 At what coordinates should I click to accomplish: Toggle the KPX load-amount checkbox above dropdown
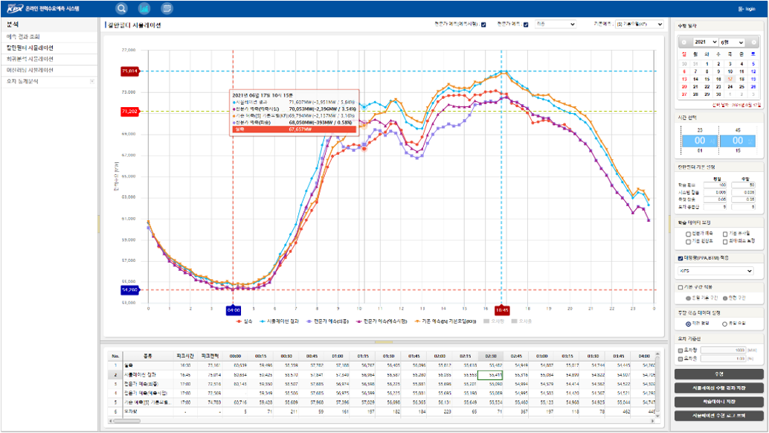[679, 259]
